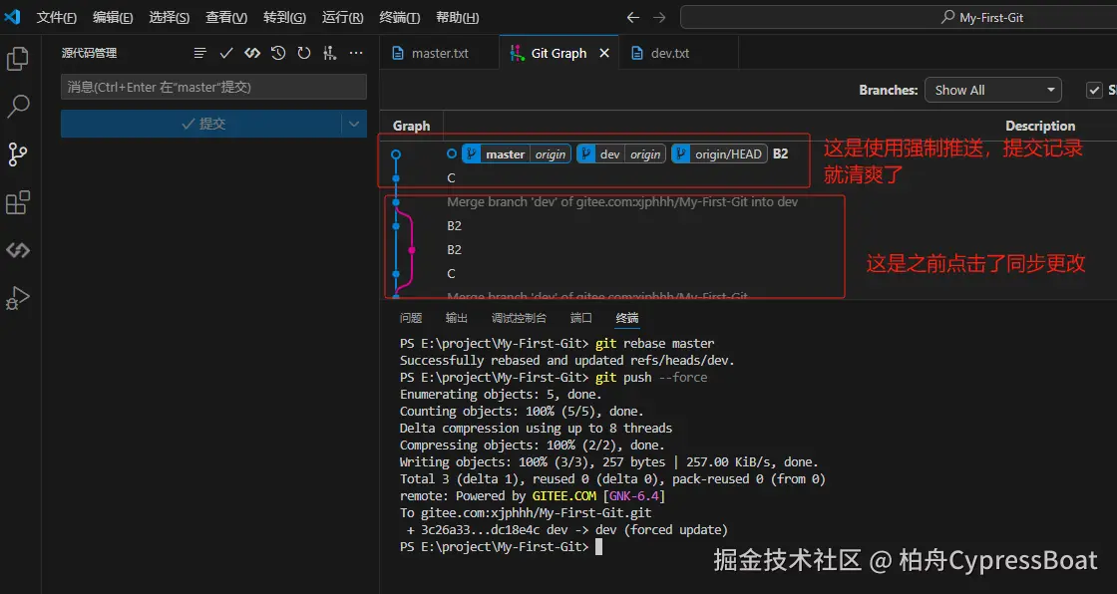This screenshot has height=594, width=1117.
Task: Click file icon on dev.txt tab
Action: tap(637, 53)
